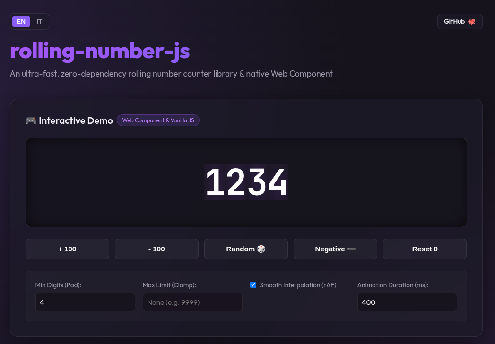Click the Max Limit (Clamp) label
The height and width of the screenshot is (344, 495).
pos(169,285)
